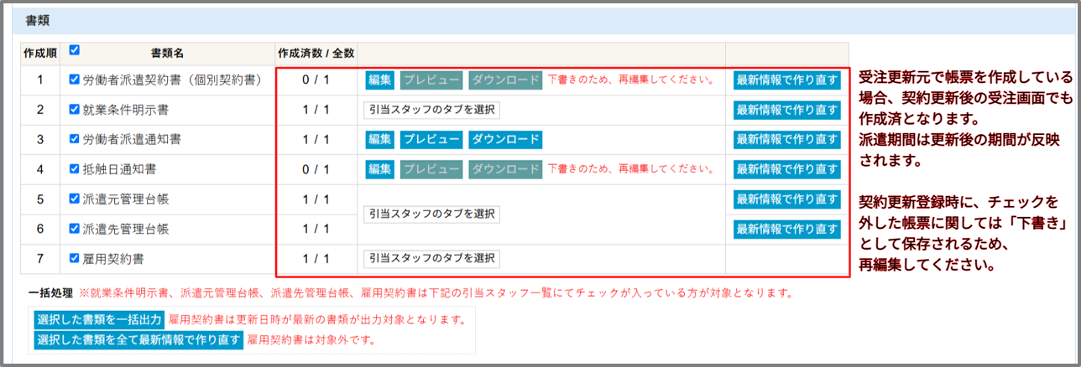The image size is (1081, 367).
Task: Click the 作成済数 / 全数 column header
Action: coord(316,53)
